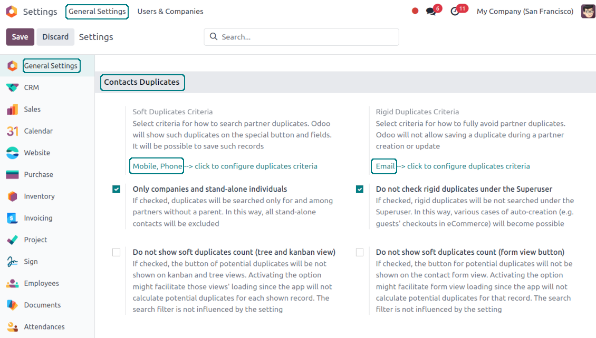Click the Settings app title
Screen dimensions: 596x338
tap(40, 12)
